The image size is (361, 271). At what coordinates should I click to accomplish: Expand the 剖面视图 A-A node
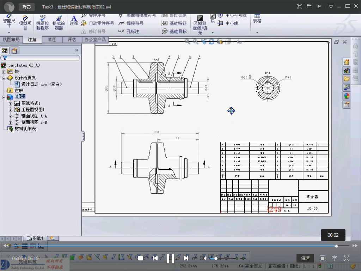point(10,116)
